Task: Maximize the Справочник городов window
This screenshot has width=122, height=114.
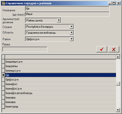Action: 114,3
